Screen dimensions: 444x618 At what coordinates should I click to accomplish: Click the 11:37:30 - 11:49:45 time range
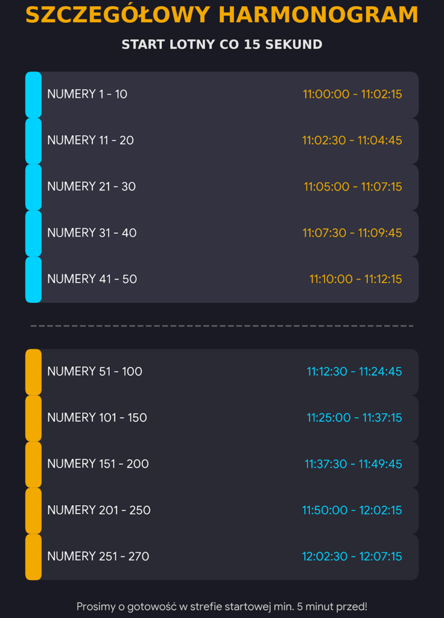tap(353, 464)
